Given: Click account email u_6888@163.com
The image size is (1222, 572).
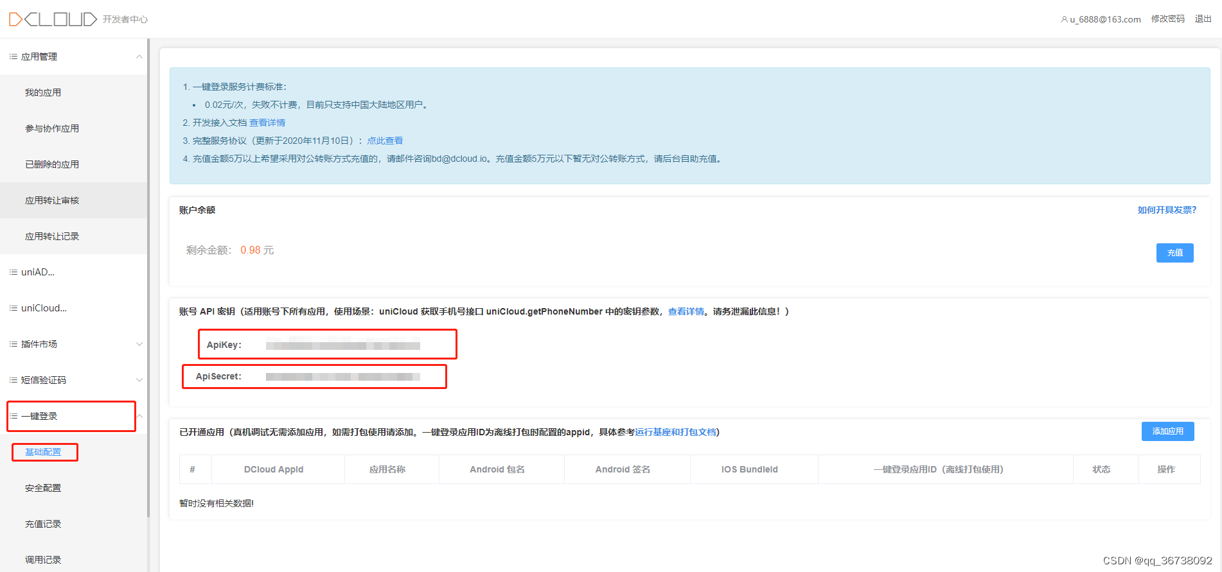Looking at the screenshot, I should point(1105,19).
